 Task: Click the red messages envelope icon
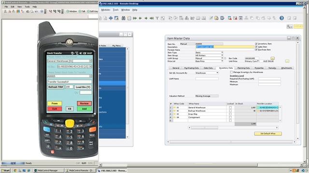click(235, 18)
